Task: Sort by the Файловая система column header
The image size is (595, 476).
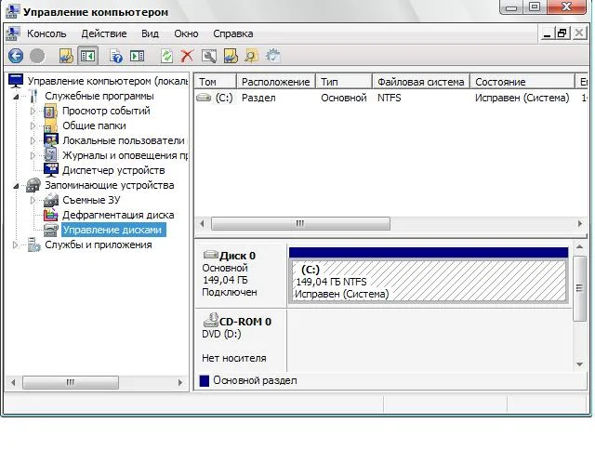Action: 421,82
